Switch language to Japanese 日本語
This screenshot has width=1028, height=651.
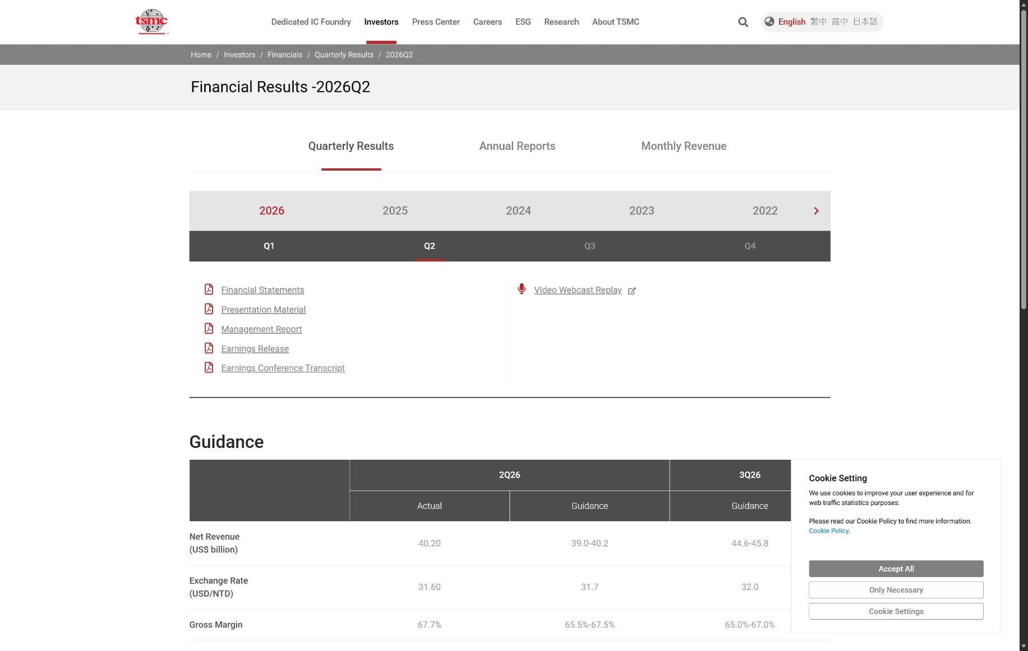(x=865, y=22)
